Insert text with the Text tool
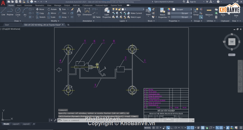The width and height of the screenshot is (243, 130). [x=79, y=12]
